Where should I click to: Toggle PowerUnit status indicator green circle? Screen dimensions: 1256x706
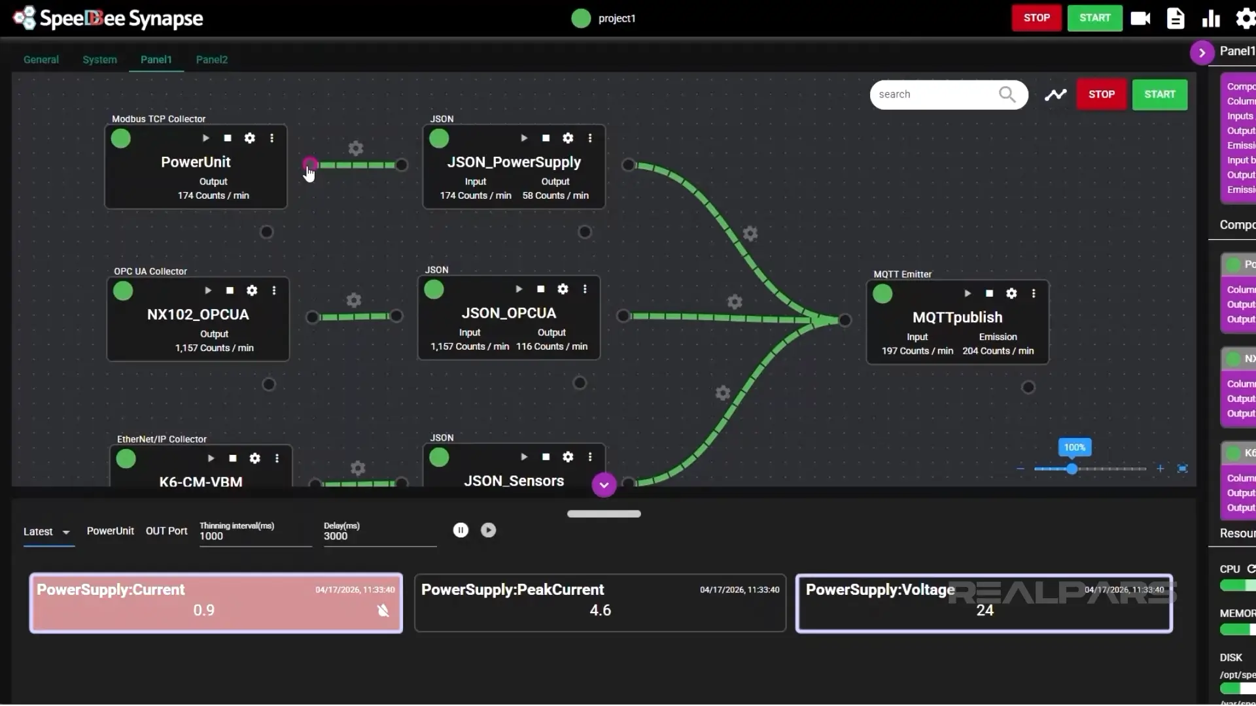[121, 139]
